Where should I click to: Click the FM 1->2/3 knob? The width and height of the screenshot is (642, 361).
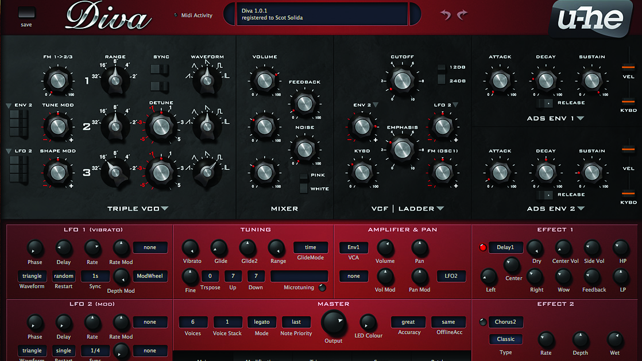(58, 80)
